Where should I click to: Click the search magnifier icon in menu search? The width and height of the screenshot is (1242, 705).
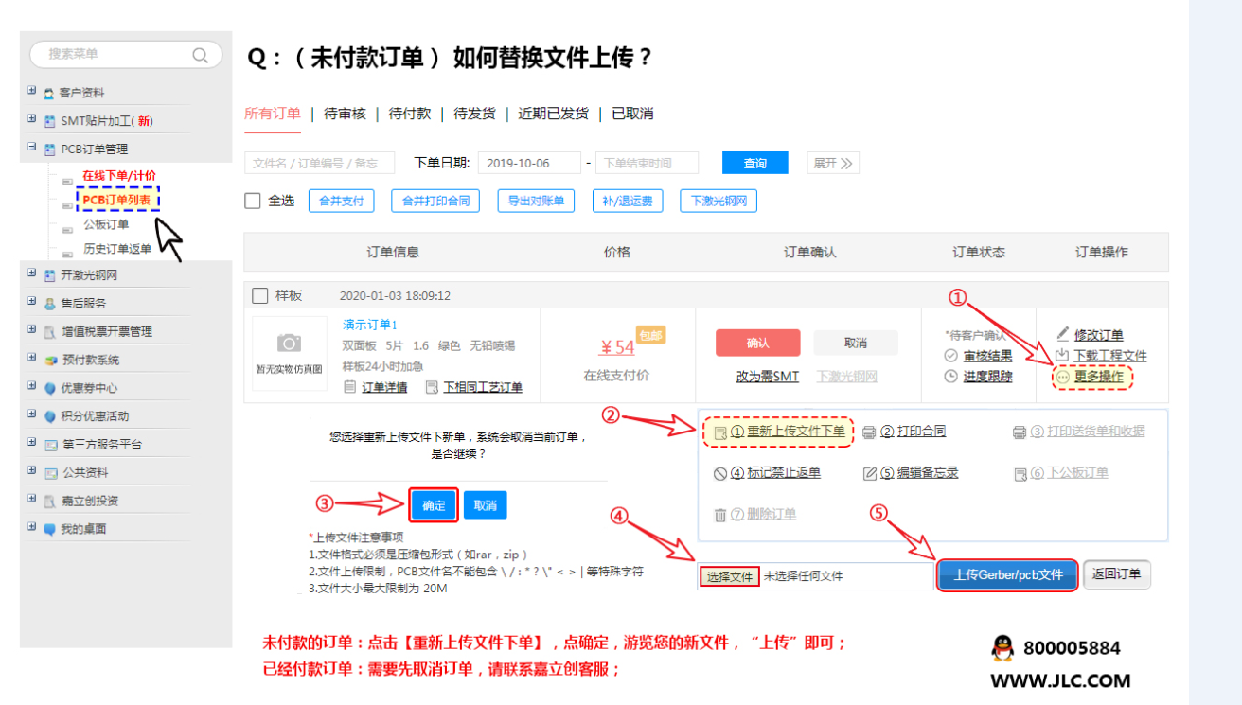pyautogui.click(x=200, y=55)
